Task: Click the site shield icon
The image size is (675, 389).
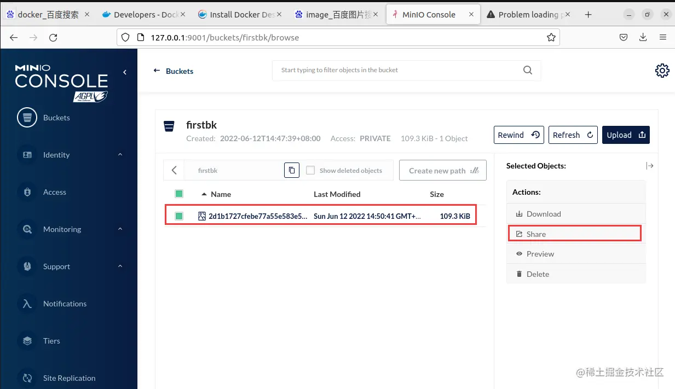Action: [x=125, y=38]
